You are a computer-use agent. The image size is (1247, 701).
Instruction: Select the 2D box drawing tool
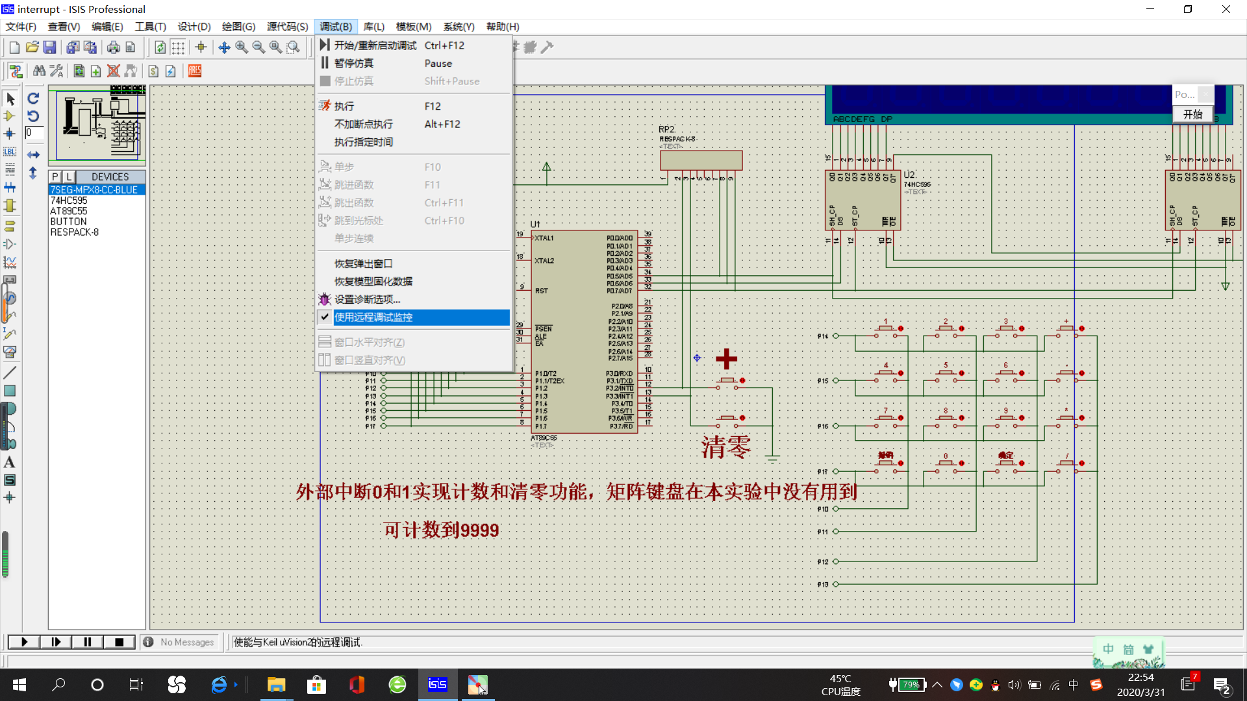click(x=10, y=391)
